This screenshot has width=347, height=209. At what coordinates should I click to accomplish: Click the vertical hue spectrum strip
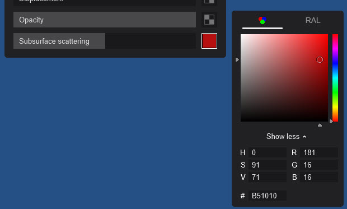[335, 78]
